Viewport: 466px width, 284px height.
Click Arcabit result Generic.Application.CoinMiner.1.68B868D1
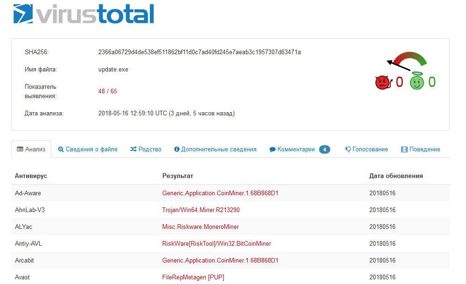click(220, 261)
